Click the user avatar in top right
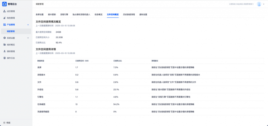 tap(259, 4)
